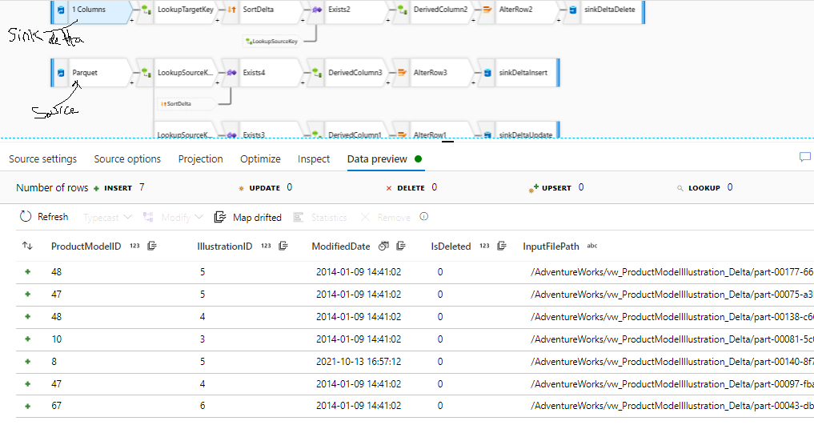The image size is (814, 425).
Task: Click the drifted-column icon beside ProductModelID
Action: [152, 246]
